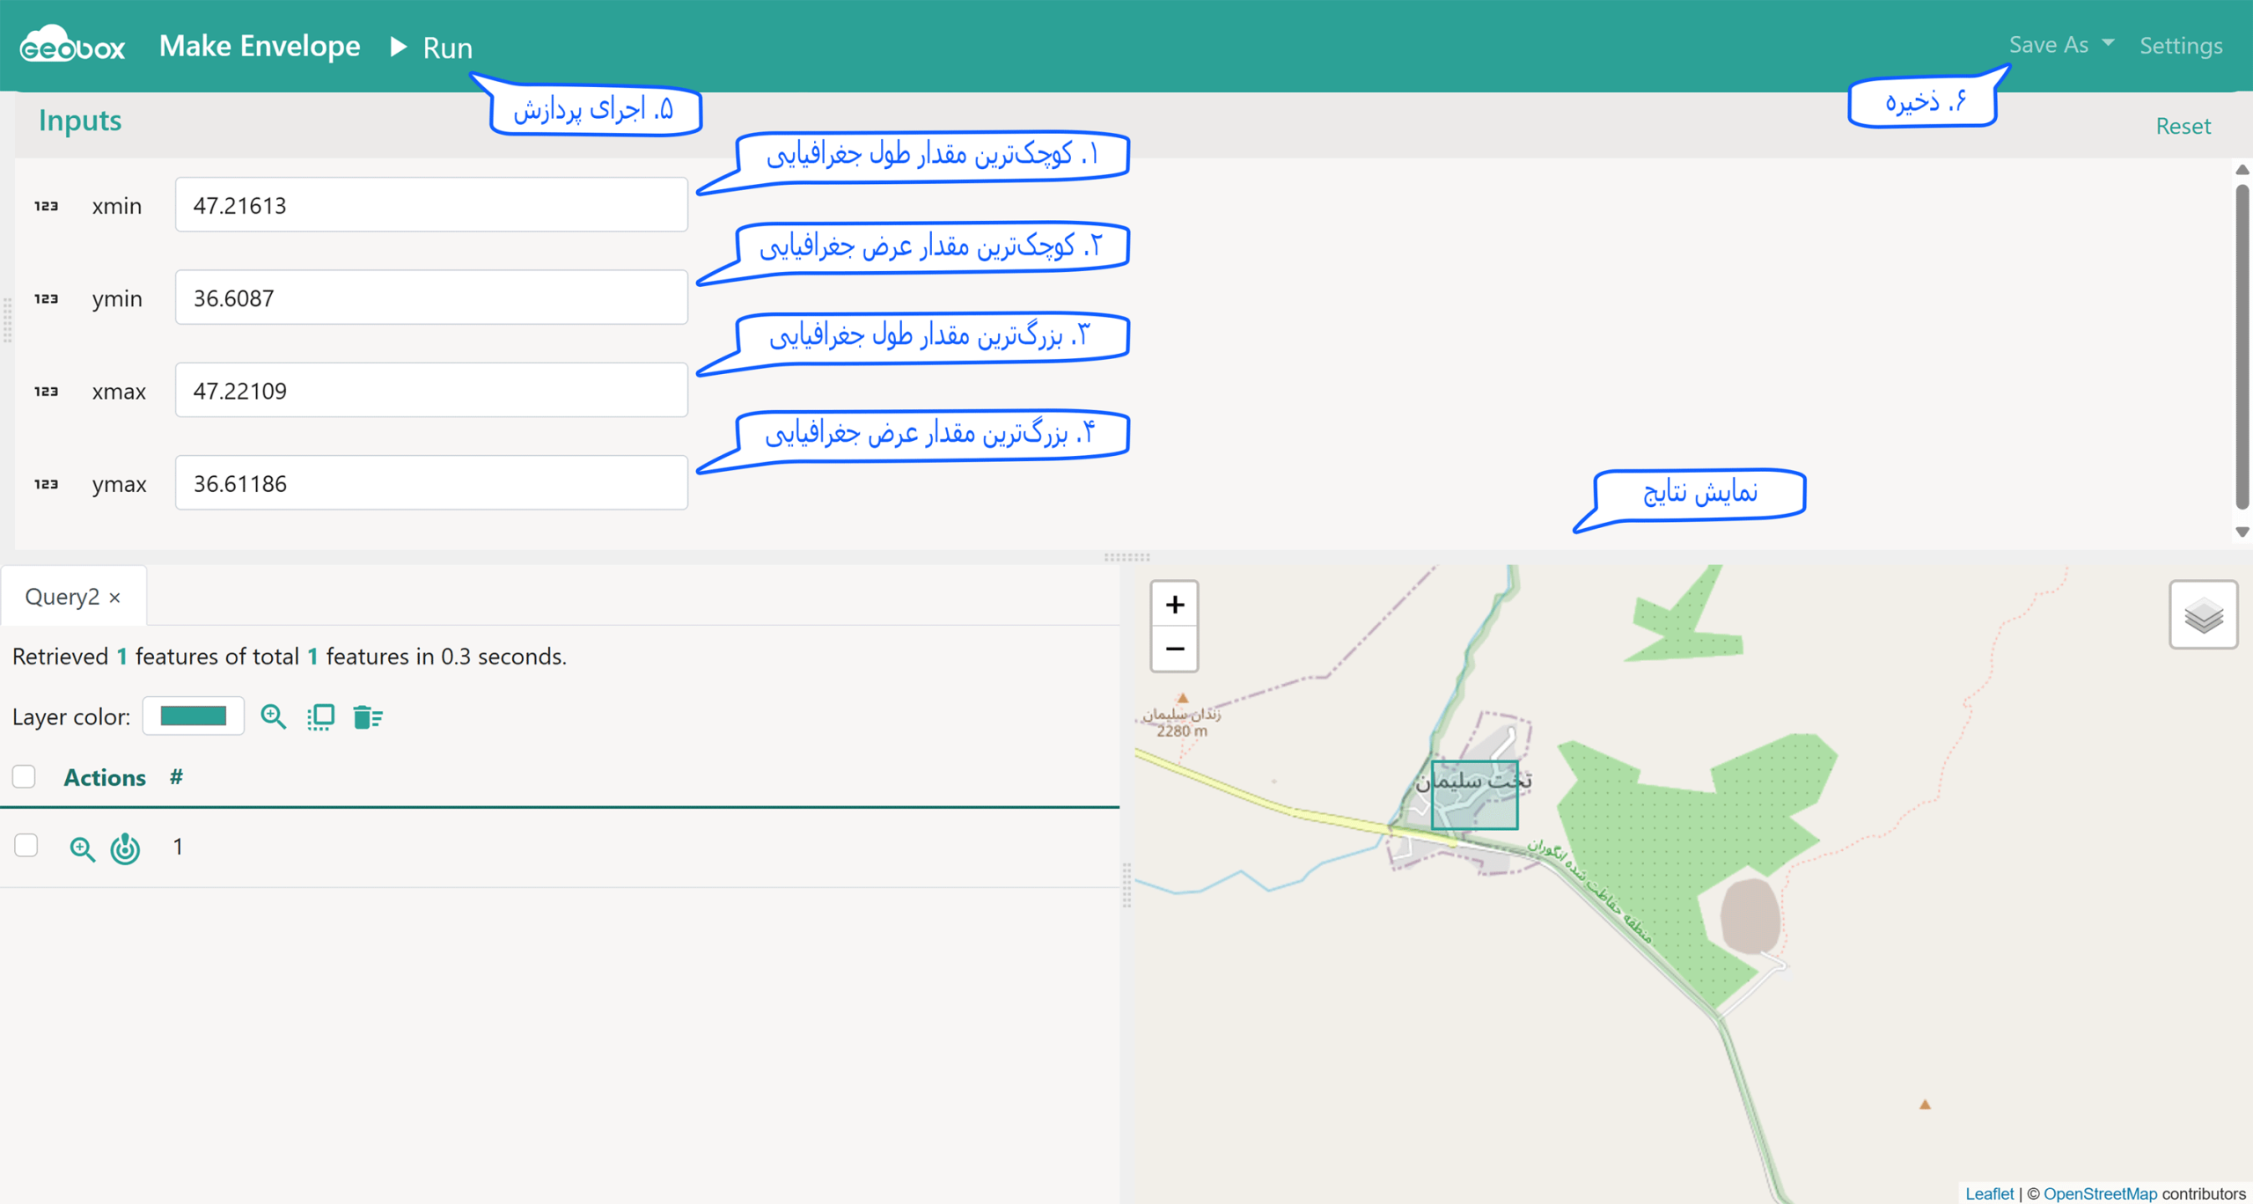Click the row number 1 cell

[x=178, y=847]
